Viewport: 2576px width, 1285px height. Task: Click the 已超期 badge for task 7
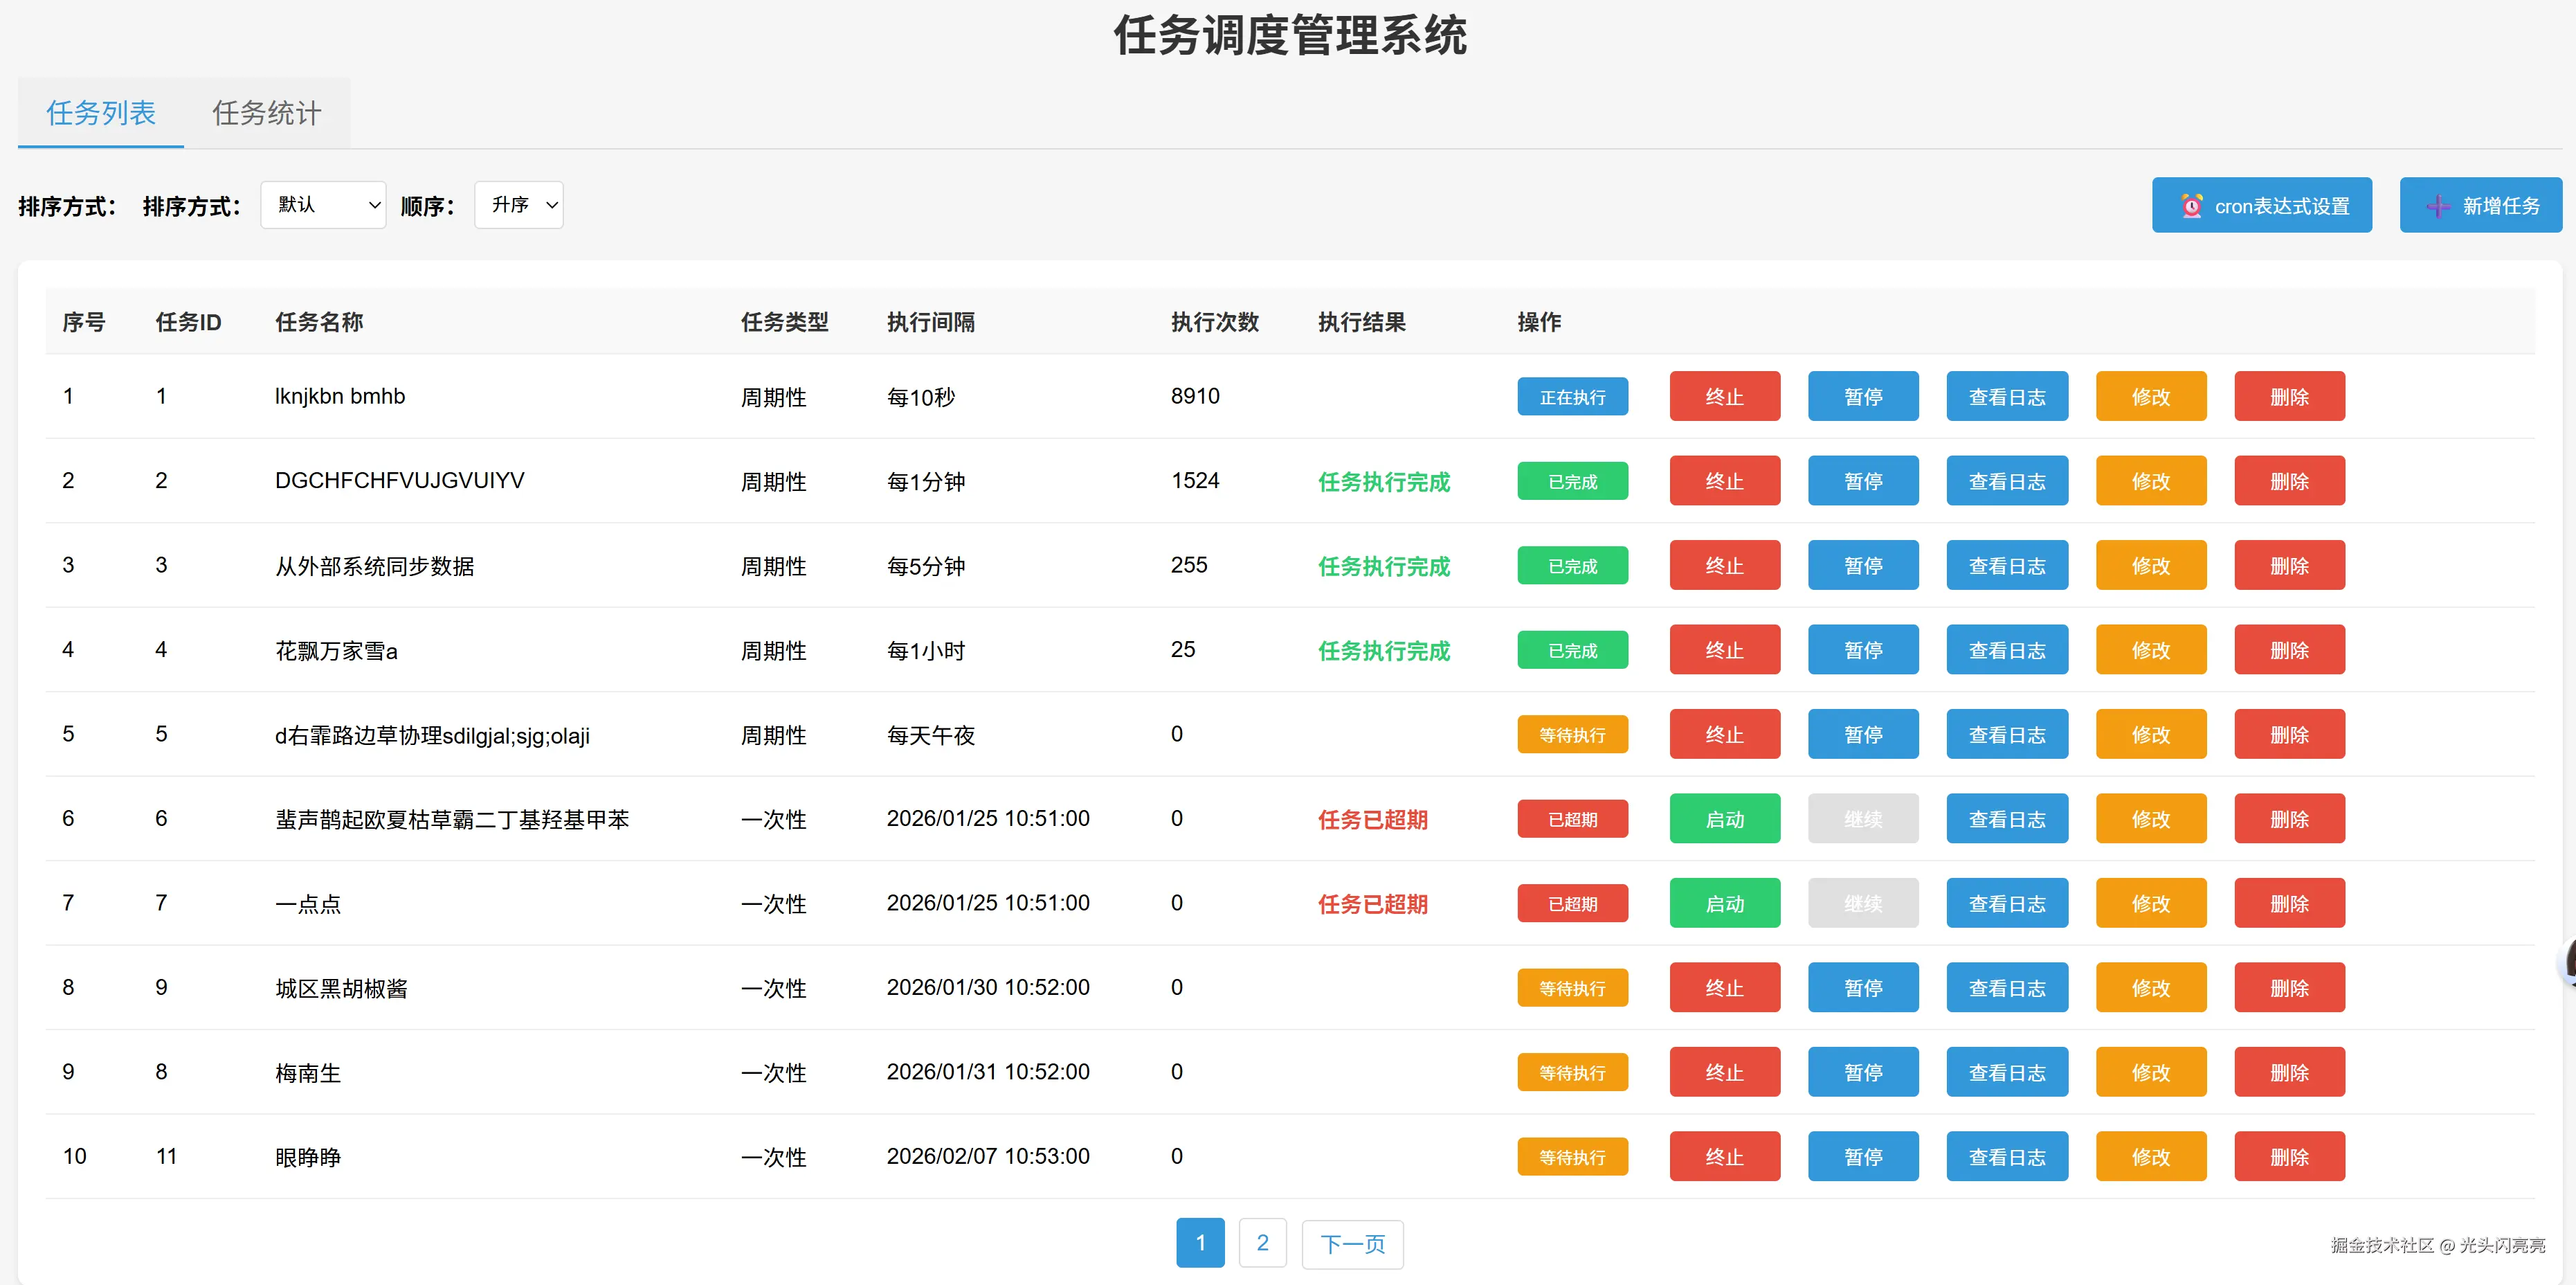coord(1572,904)
